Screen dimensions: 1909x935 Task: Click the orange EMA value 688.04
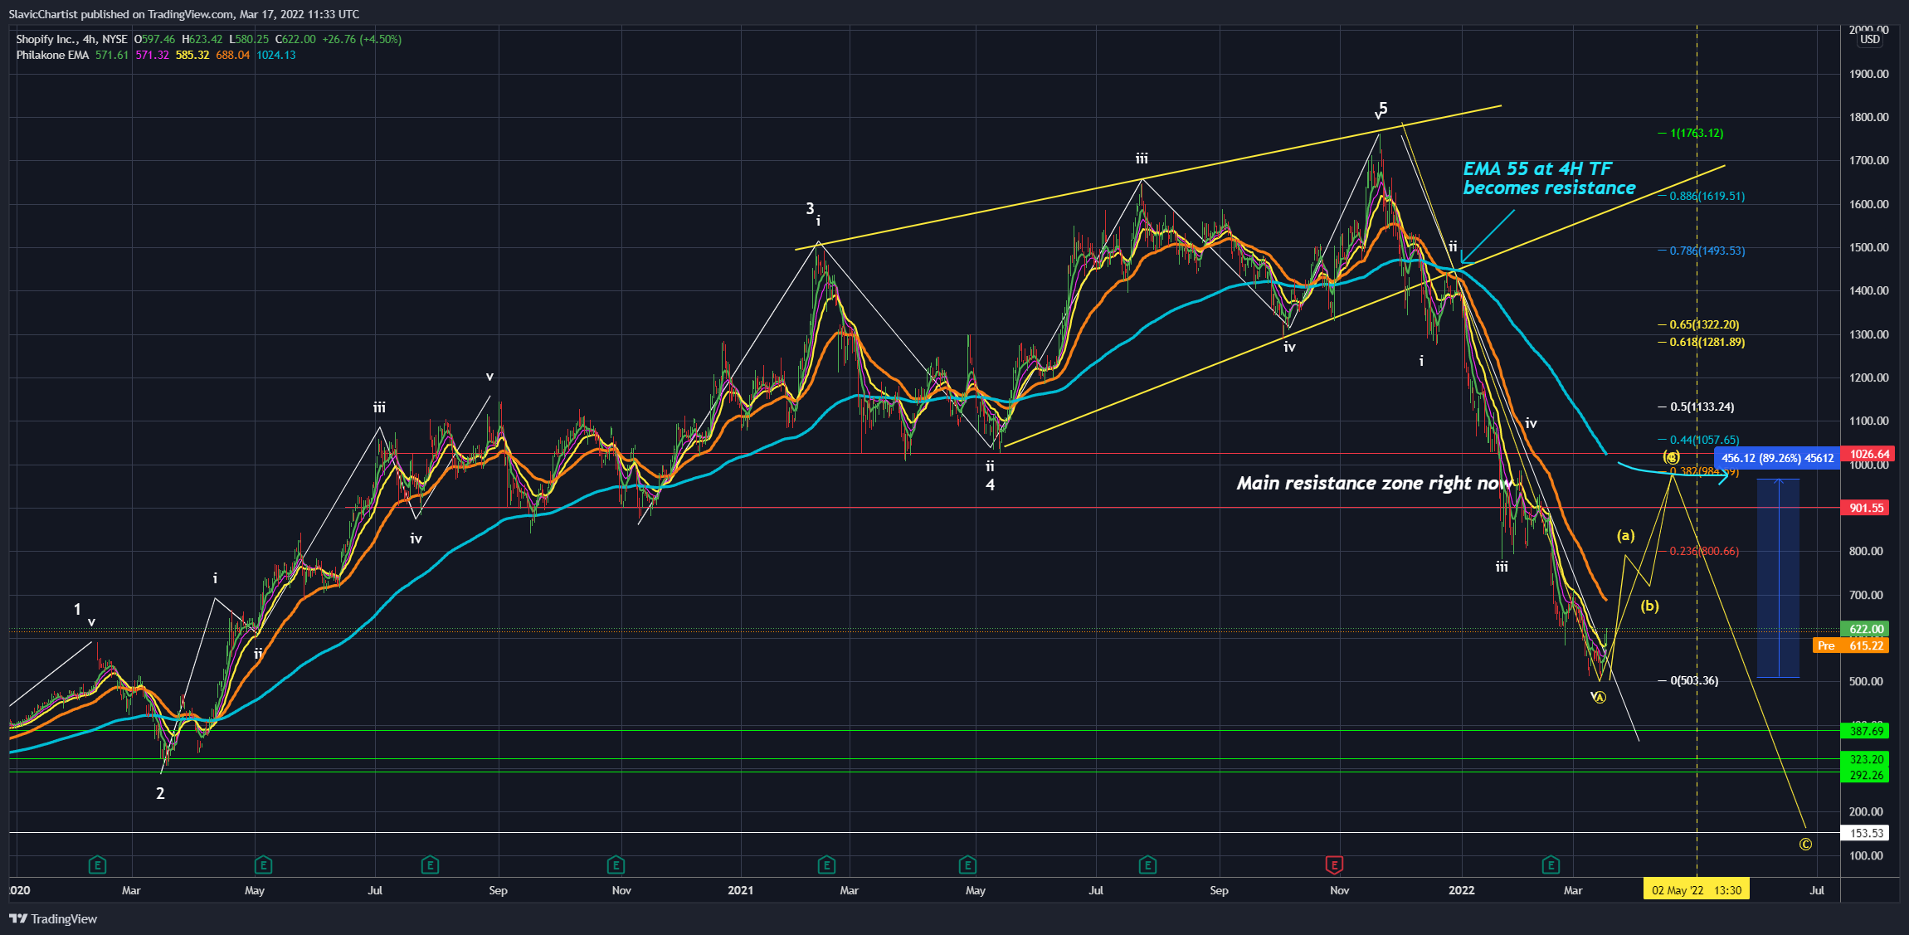click(232, 55)
